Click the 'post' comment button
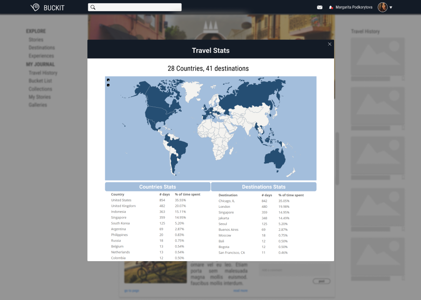This screenshot has width=421, height=300. pos(321,281)
